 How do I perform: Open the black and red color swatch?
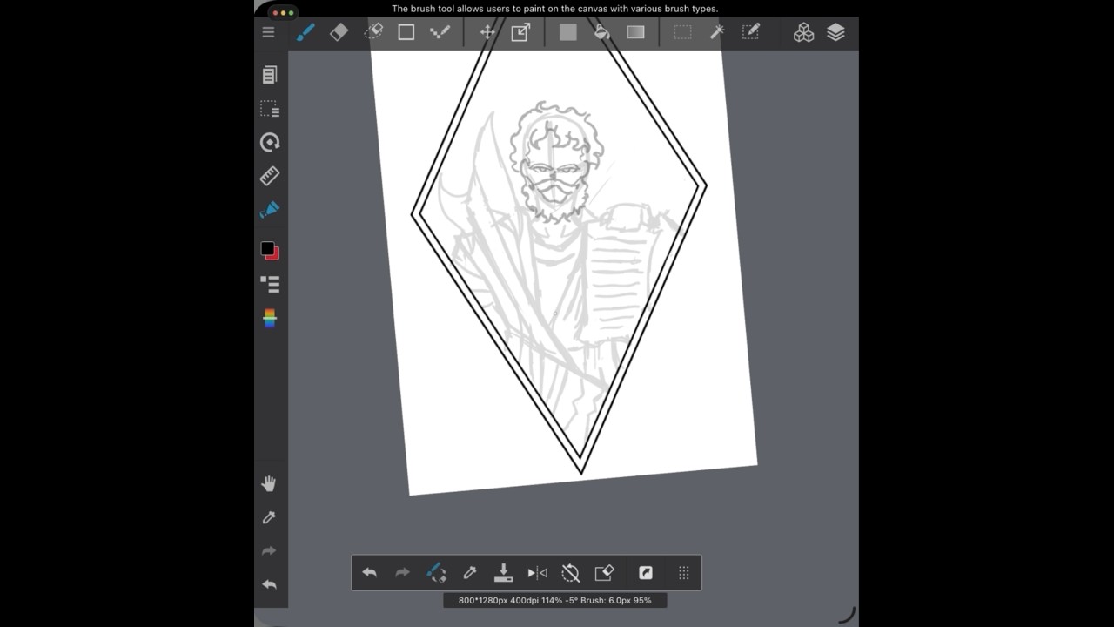(270, 251)
